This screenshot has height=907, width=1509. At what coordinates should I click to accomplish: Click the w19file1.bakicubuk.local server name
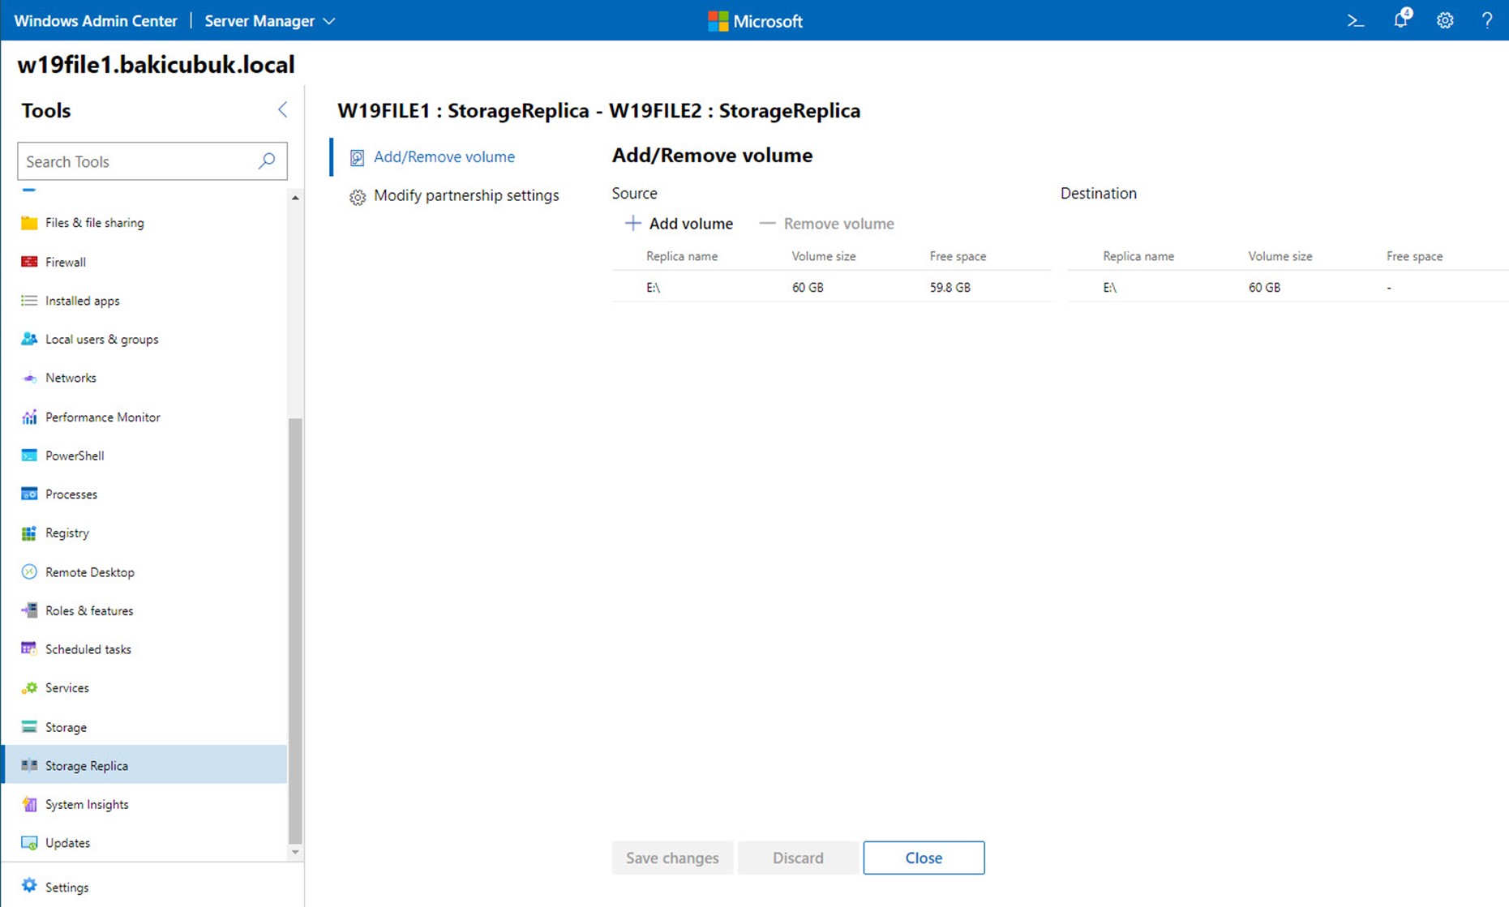[x=156, y=64]
